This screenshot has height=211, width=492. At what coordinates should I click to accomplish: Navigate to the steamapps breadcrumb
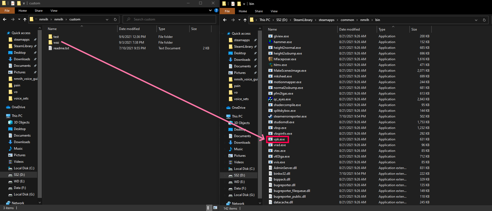point(326,20)
